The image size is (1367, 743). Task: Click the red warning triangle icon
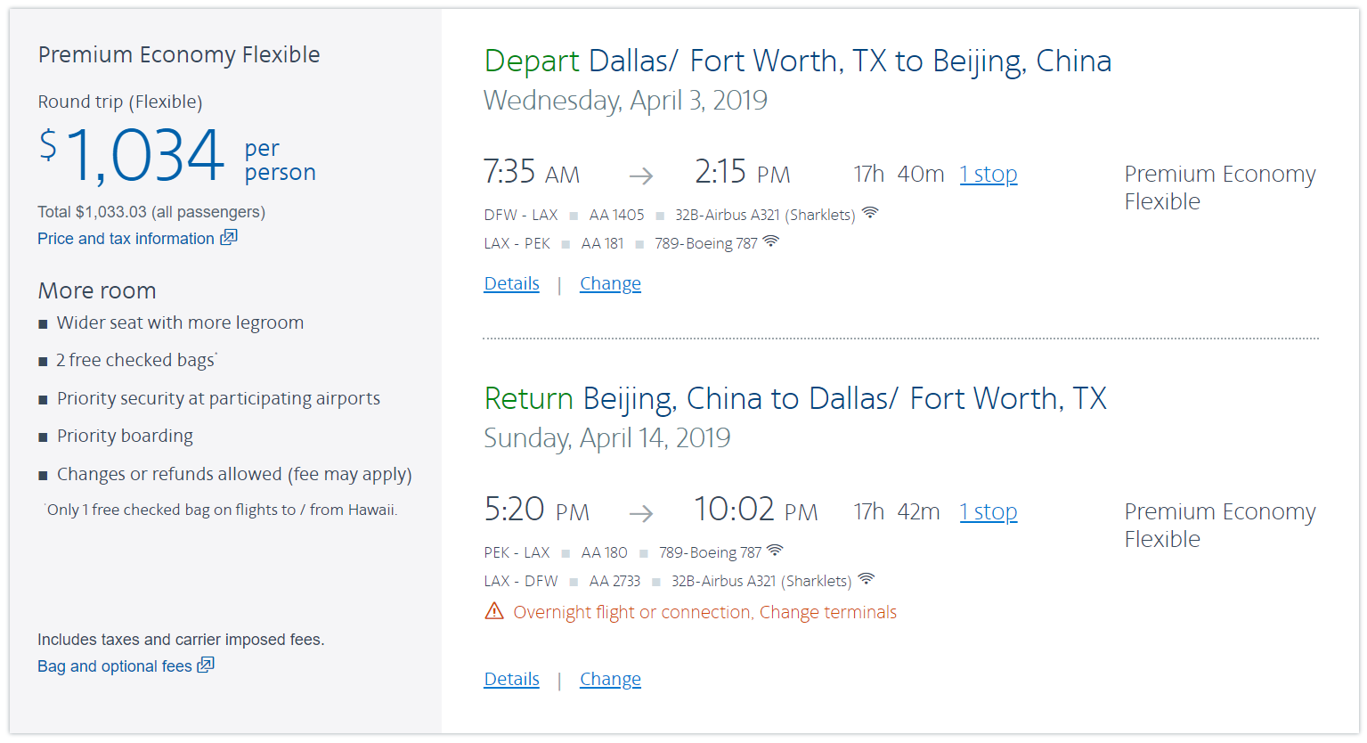tap(494, 611)
